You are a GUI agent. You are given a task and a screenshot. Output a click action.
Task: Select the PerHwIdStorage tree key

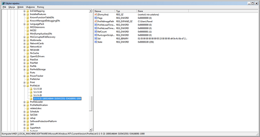point(38,69)
